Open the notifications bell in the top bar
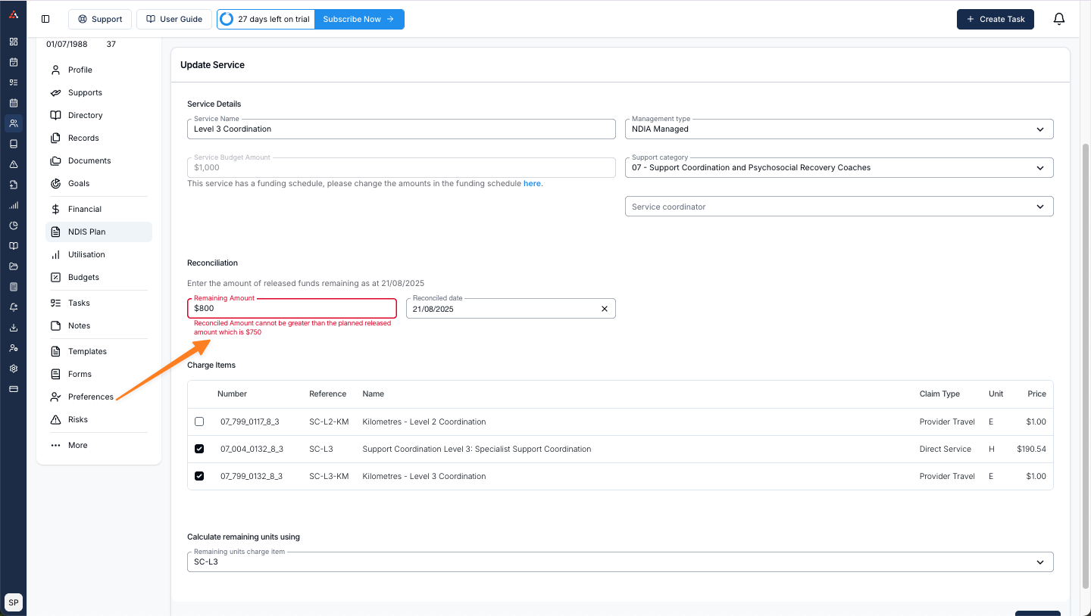1091x616 pixels. pyautogui.click(x=1059, y=19)
